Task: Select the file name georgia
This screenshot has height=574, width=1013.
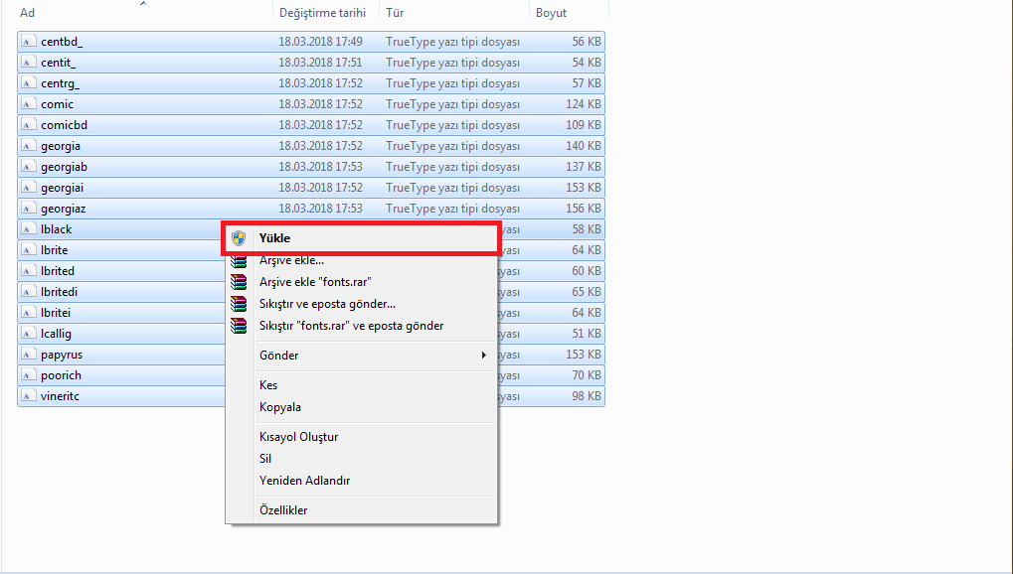Action: [61, 147]
